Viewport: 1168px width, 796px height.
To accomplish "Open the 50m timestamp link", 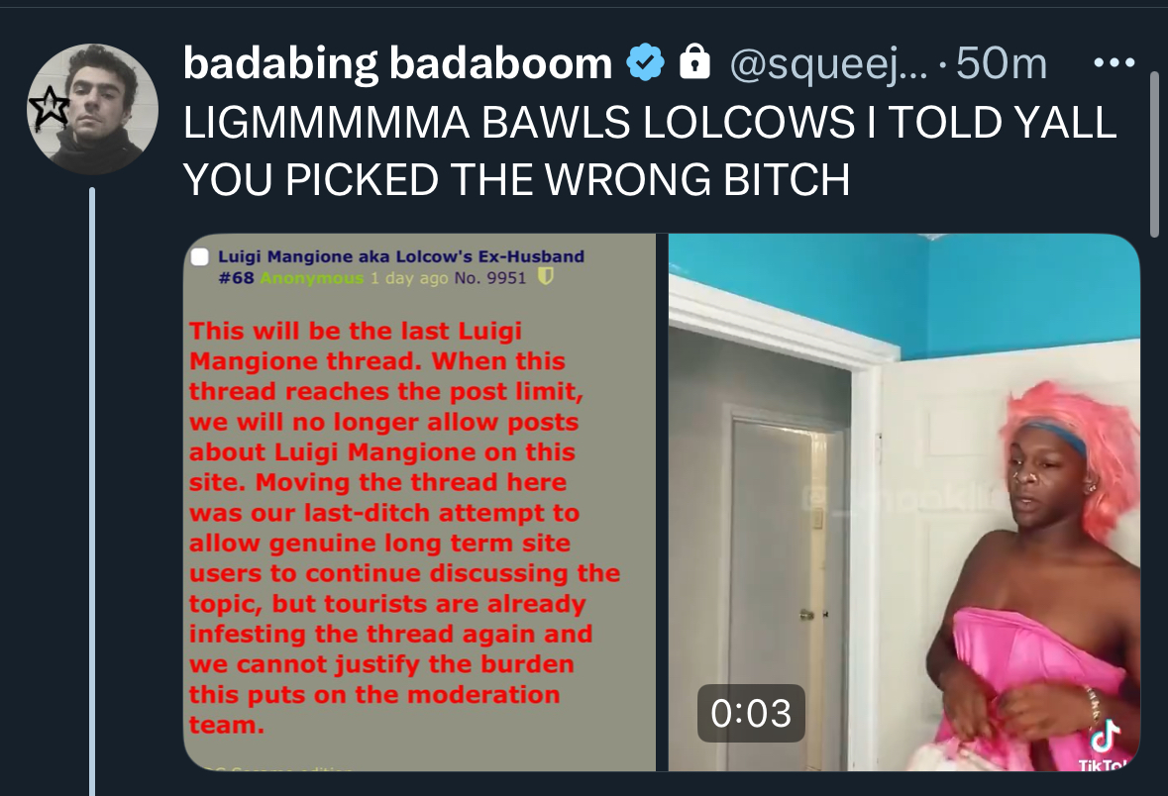I will coord(1002,63).
